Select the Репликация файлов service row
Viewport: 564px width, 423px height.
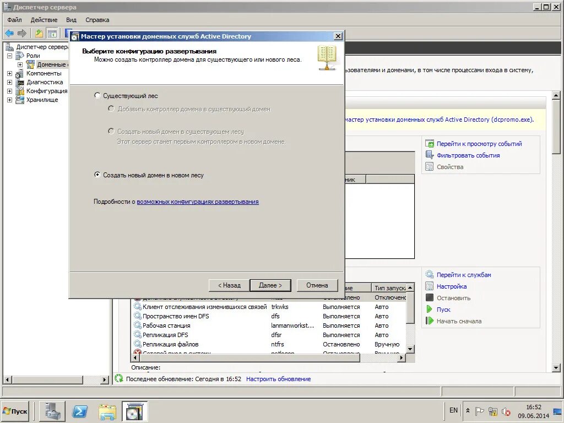(268, 344)
